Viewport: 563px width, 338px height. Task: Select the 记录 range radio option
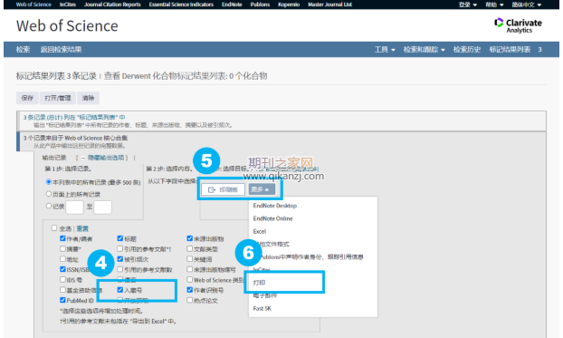[49, 206]
